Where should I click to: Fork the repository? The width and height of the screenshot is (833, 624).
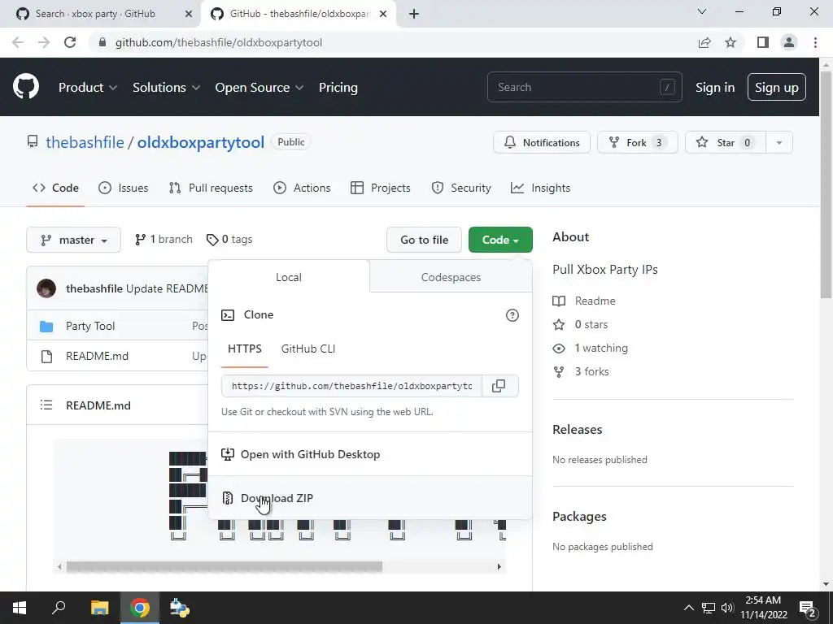pyautogui.click(x=638, y=142)
